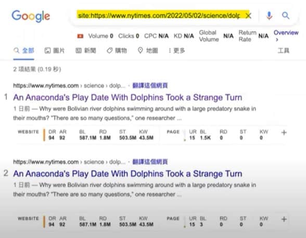
Task: Open first Anaconda's Play Date result title
Action: [x=127, y=97]
